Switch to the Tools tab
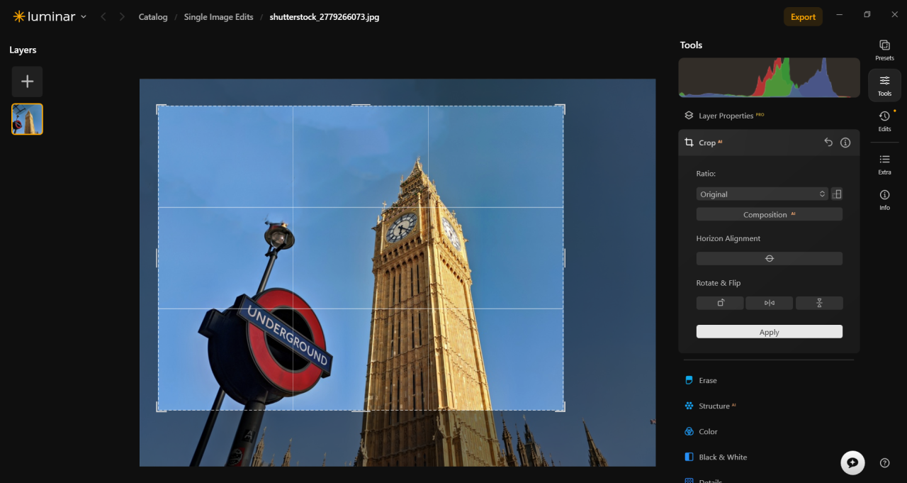The height and width of the screenshot is (483, 907). [884, 85]
